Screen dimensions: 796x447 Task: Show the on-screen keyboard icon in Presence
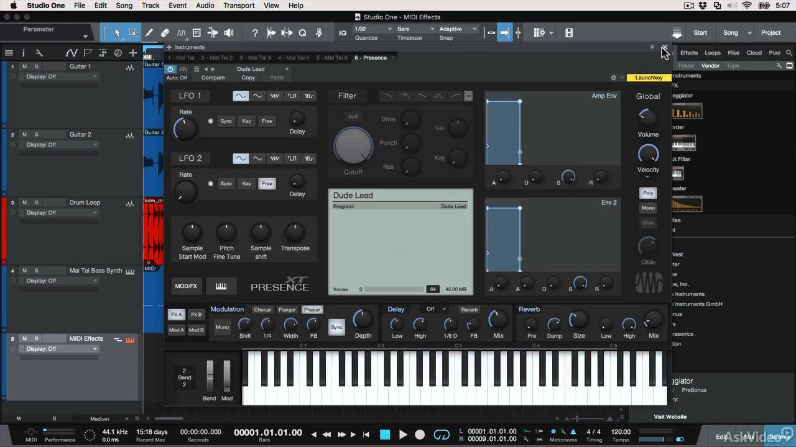click(221, 286)
